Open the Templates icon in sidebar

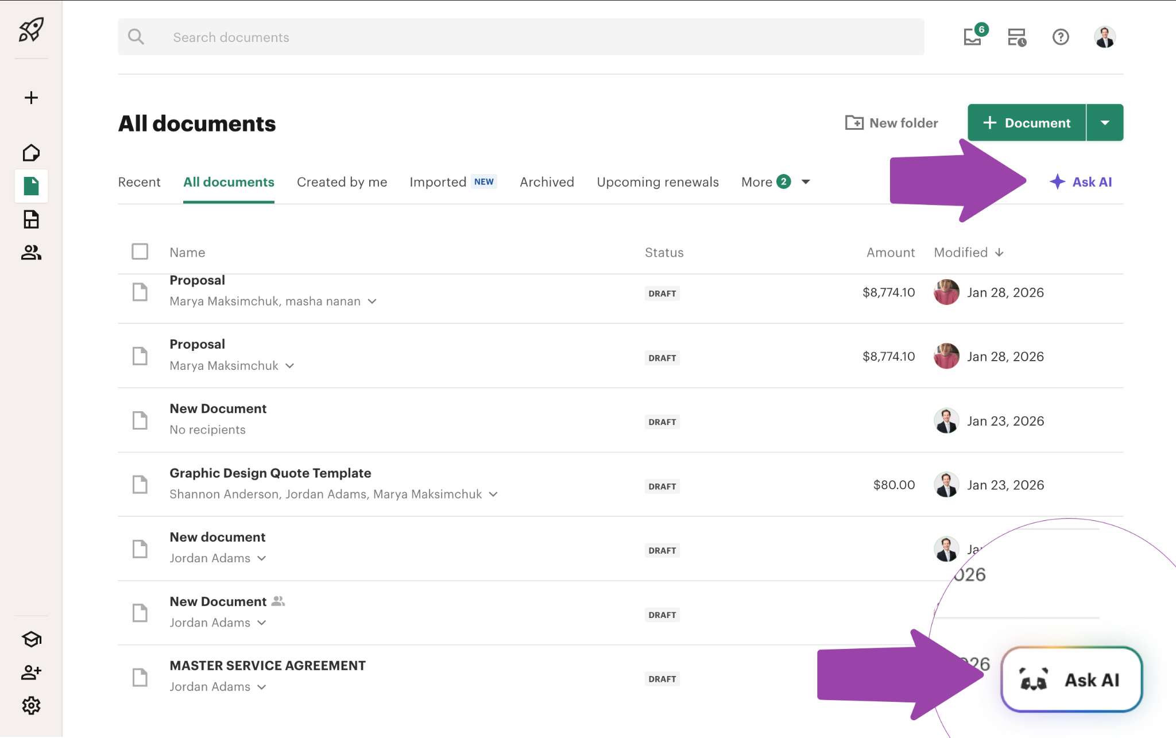31,219
